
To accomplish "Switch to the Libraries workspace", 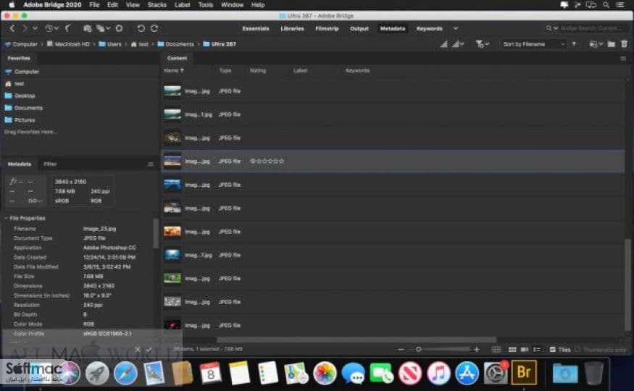I will tap(292, 29).
